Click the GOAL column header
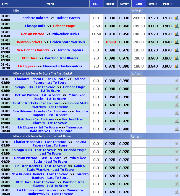This screenshot has height=196, width=180. [x=139, y=4]
